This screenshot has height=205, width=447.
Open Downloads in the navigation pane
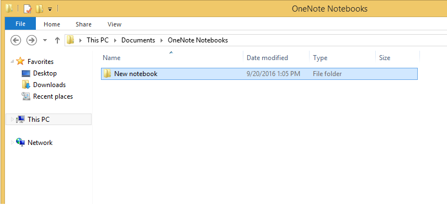pos(49,85)
